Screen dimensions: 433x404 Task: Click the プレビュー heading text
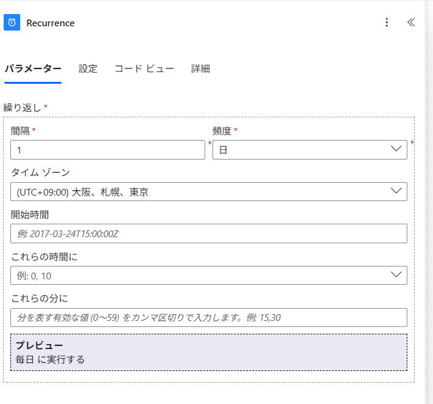click(x=39, y=345)
